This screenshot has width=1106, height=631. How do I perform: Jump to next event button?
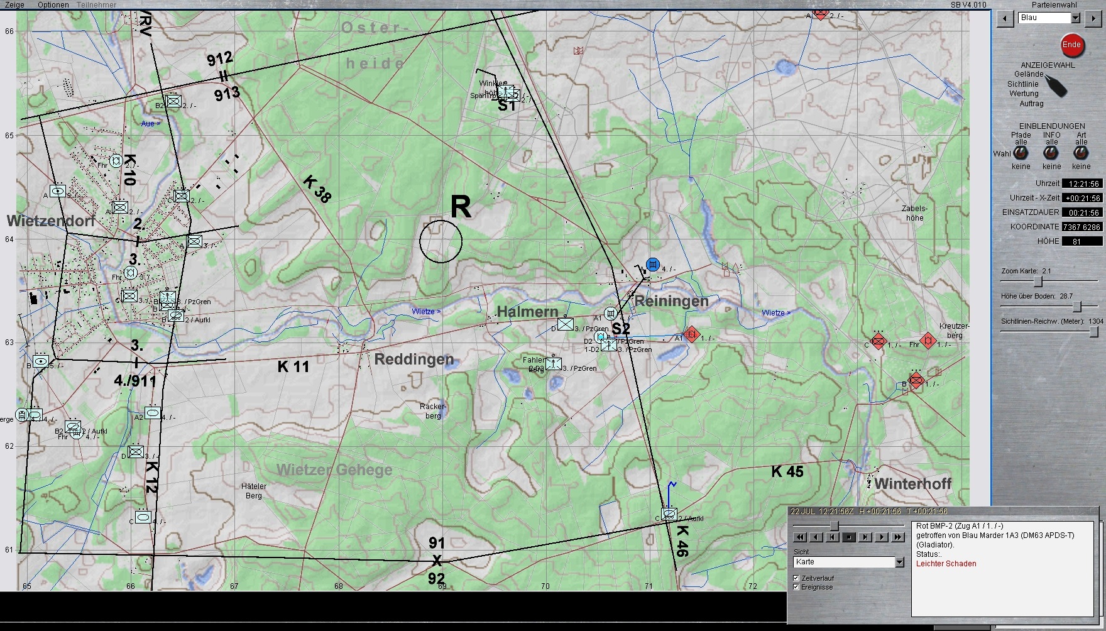pyautogui.click(x=865, y=537)
